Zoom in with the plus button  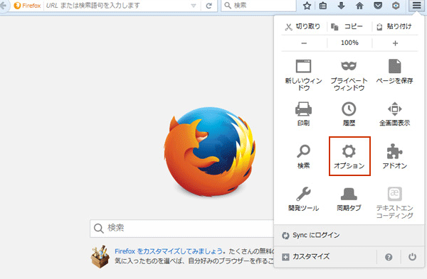[395, 43]
